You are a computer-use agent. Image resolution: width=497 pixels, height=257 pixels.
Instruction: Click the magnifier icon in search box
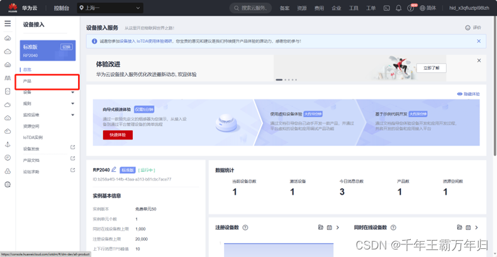[x=237, y=8]
